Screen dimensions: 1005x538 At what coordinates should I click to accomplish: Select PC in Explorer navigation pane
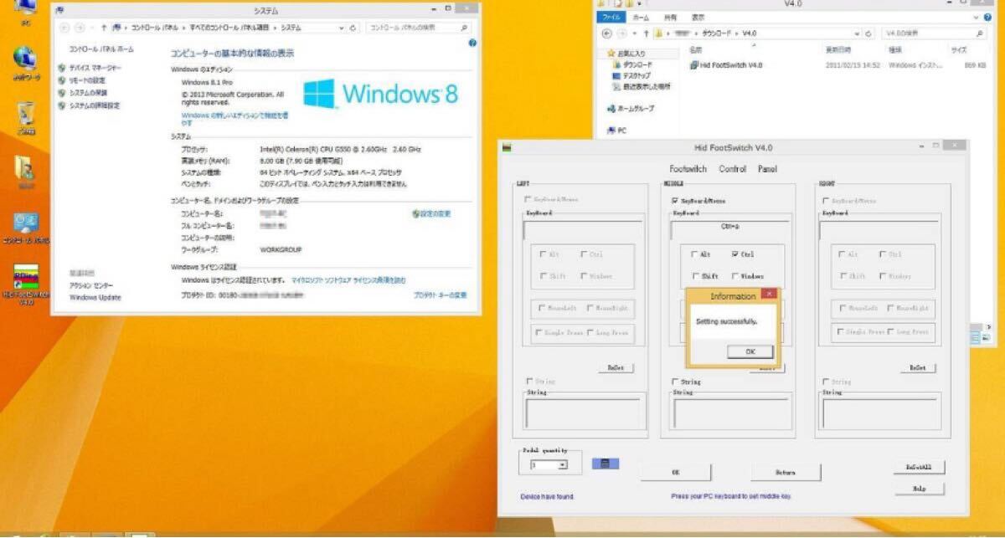[616, 131]
